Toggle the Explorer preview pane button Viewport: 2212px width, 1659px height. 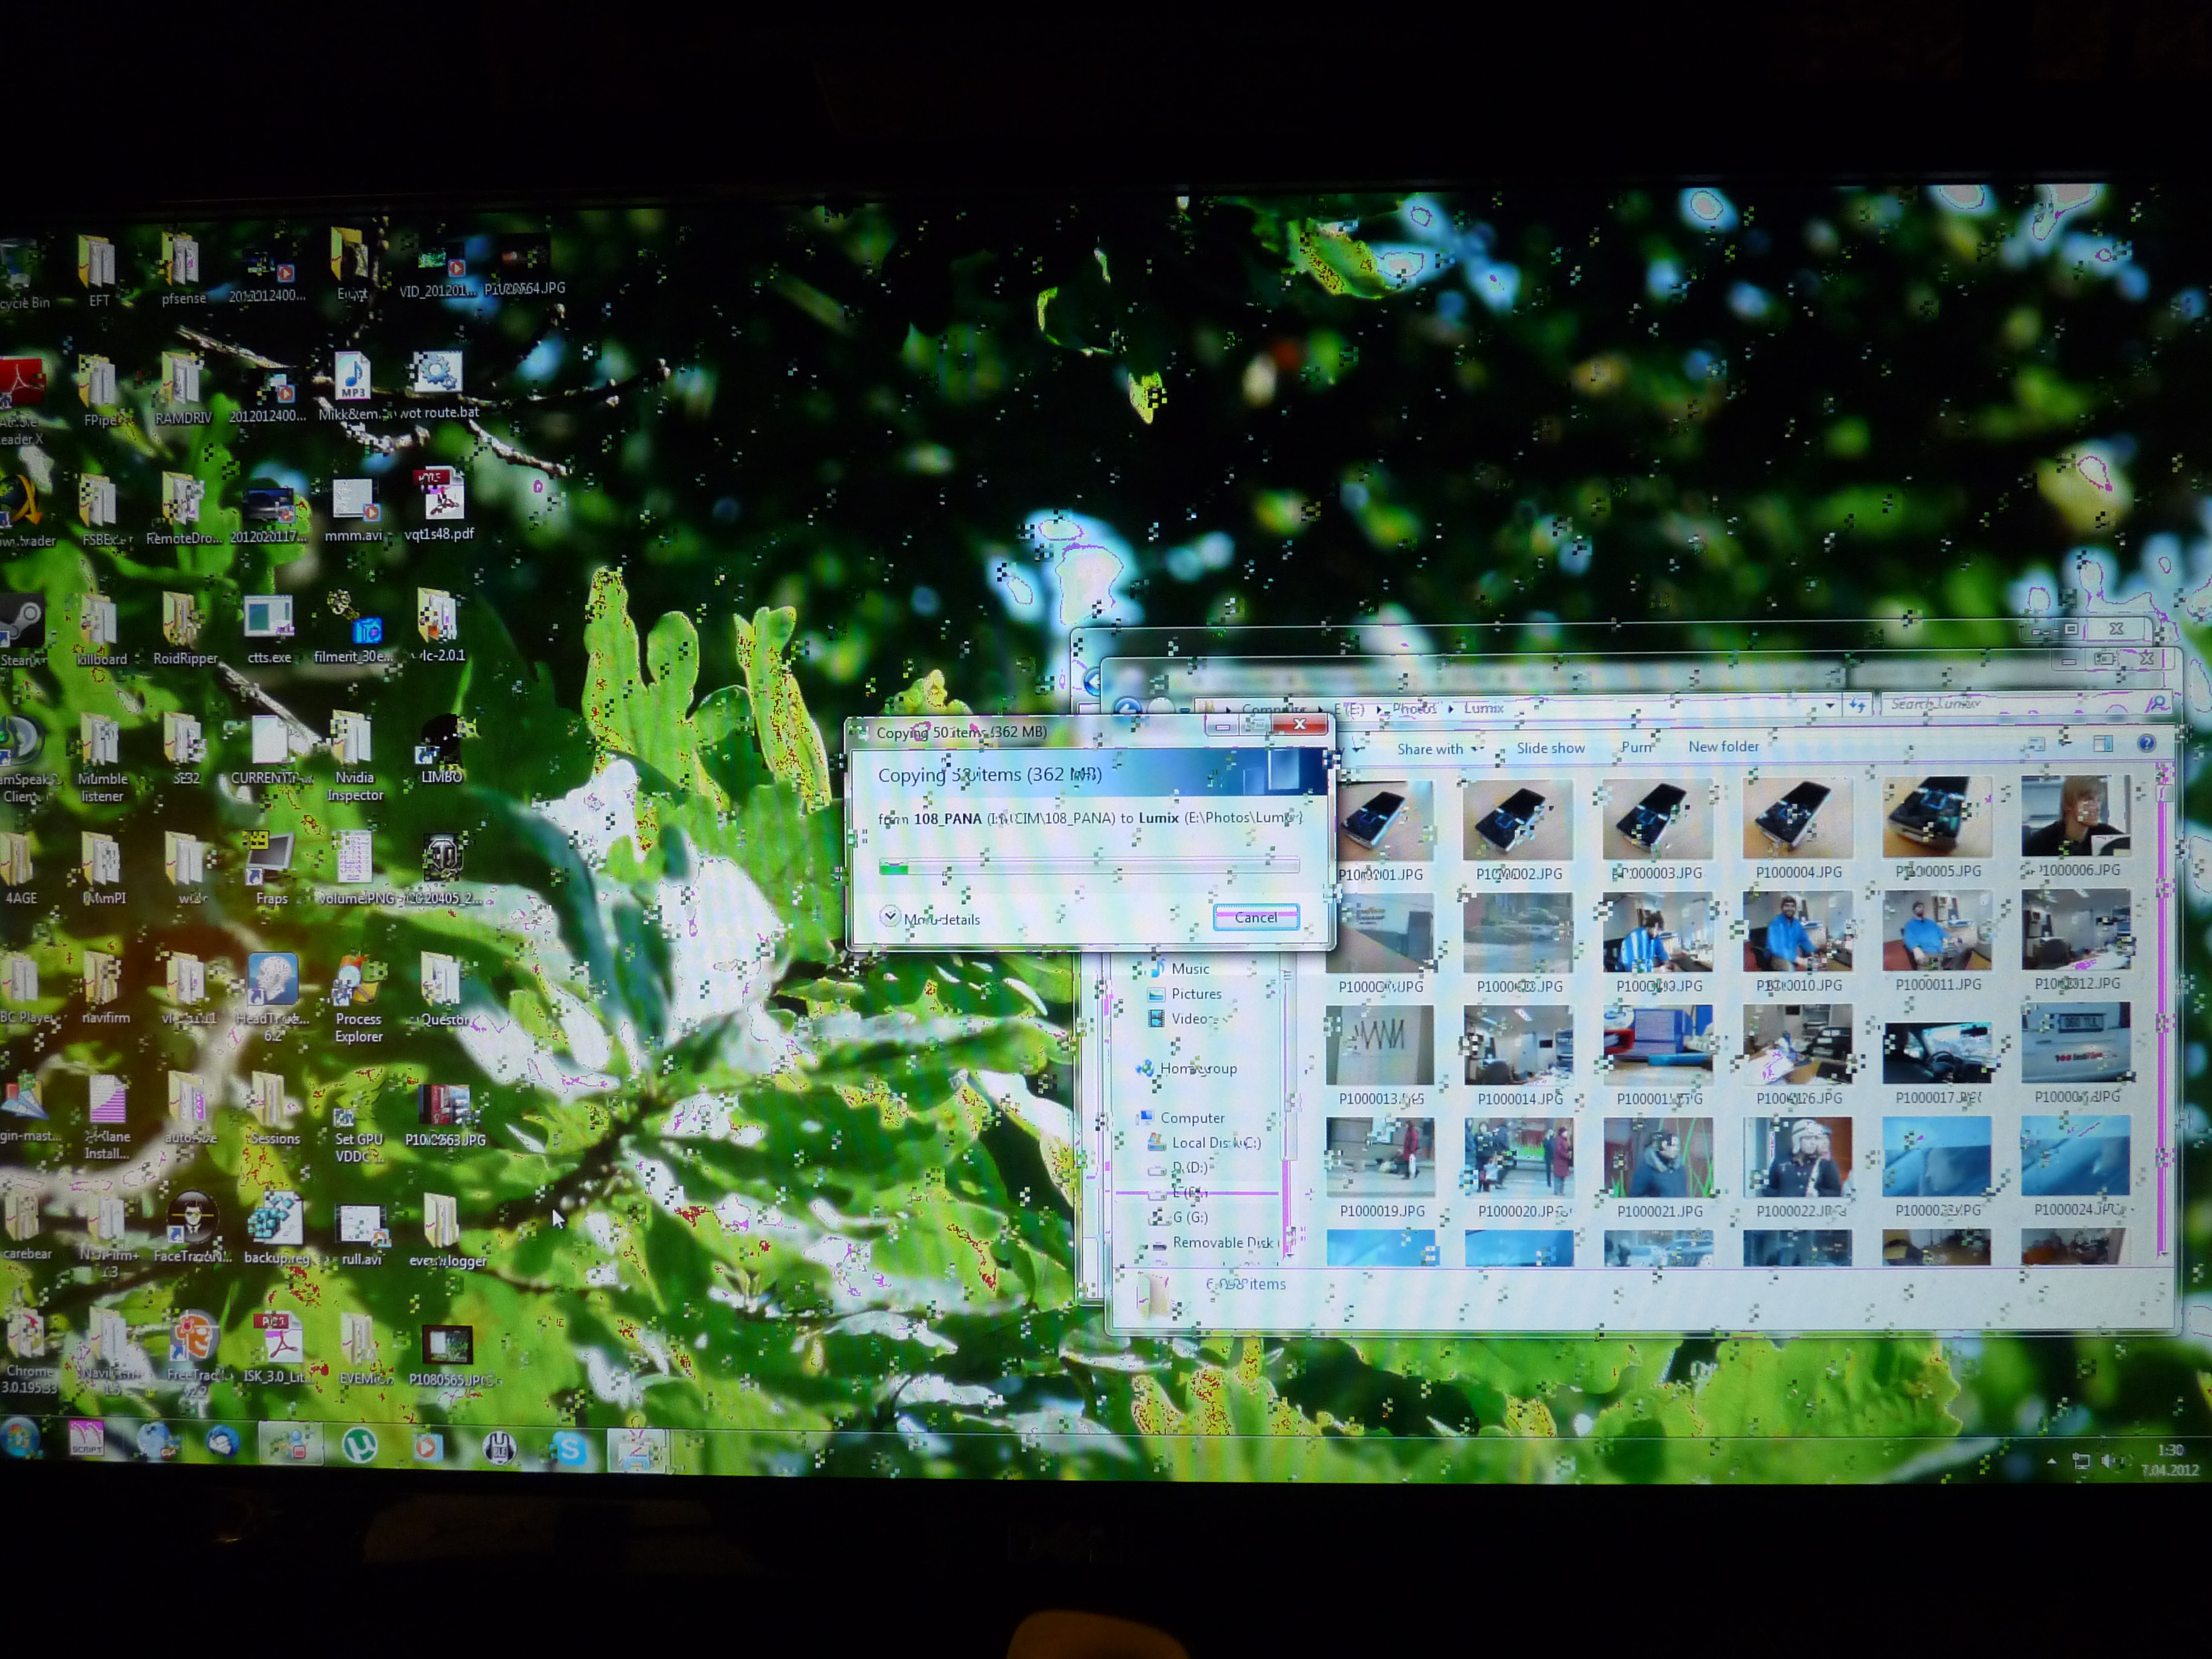tap(2102, 743)
